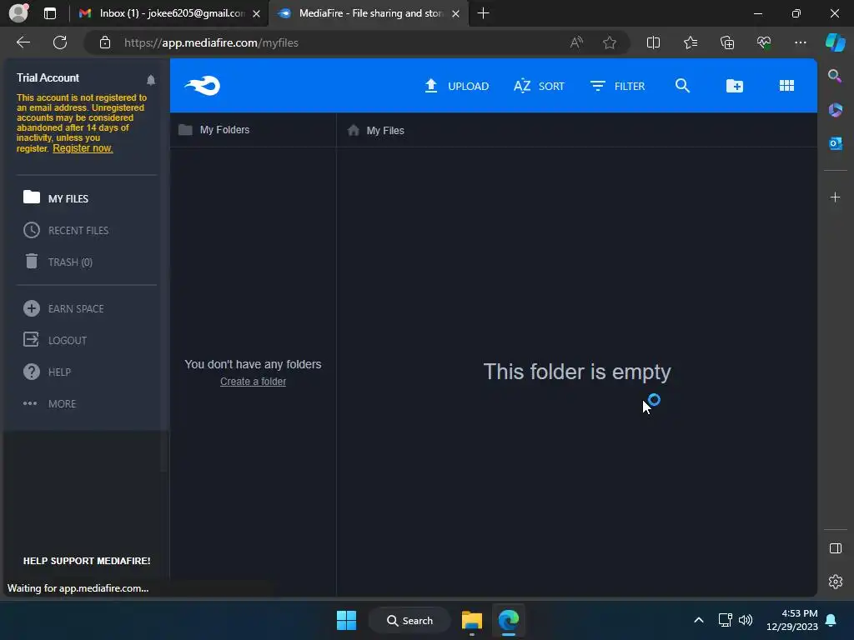Open the Favorites list icon
The image size is (854, 640).
pyautogui.click(x=690, y=42)
